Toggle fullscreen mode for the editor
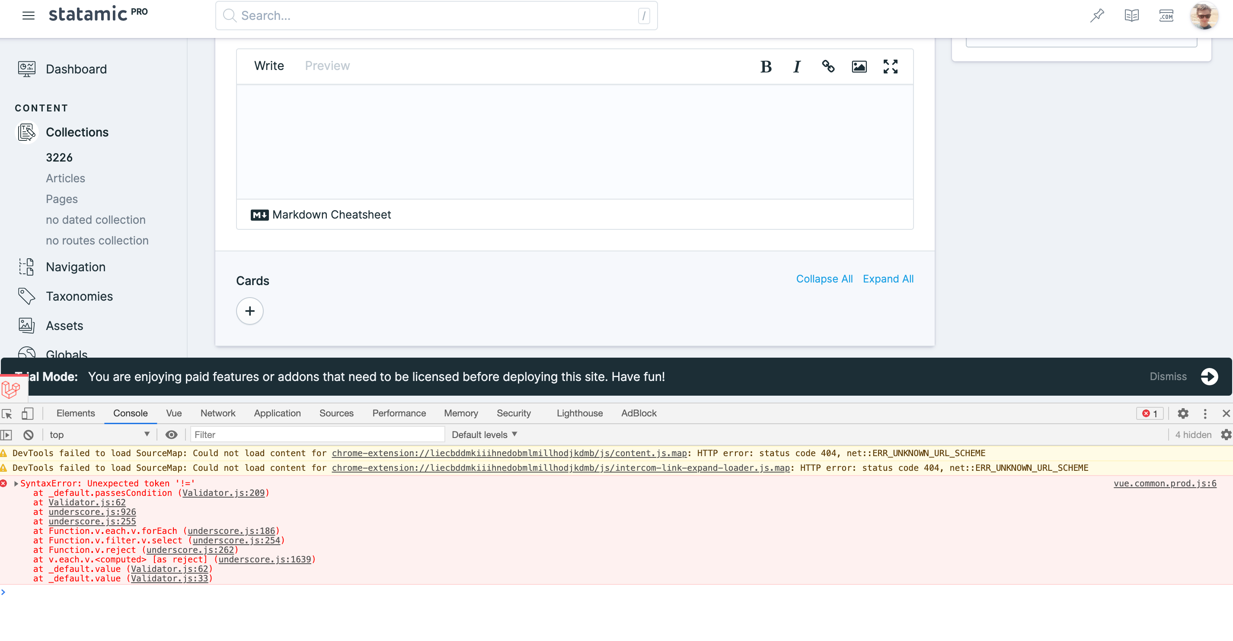Image resolution: width=1233 pixels, height=641 pixels. tap(890, 67)
